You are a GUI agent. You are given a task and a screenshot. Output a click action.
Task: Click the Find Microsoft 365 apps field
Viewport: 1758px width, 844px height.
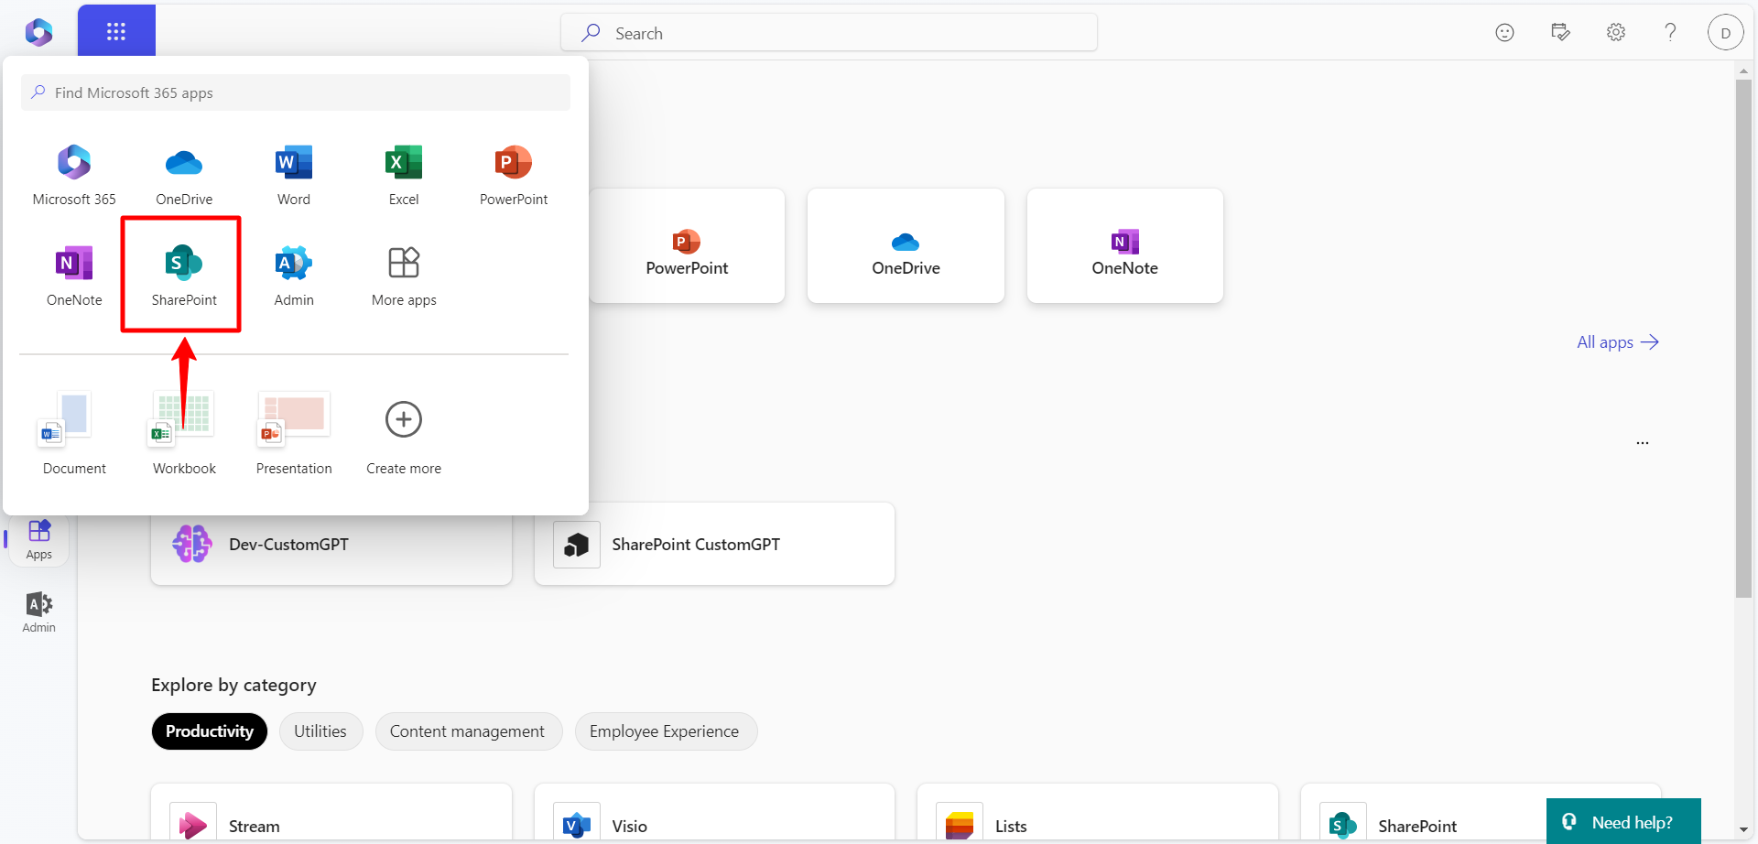296,92
